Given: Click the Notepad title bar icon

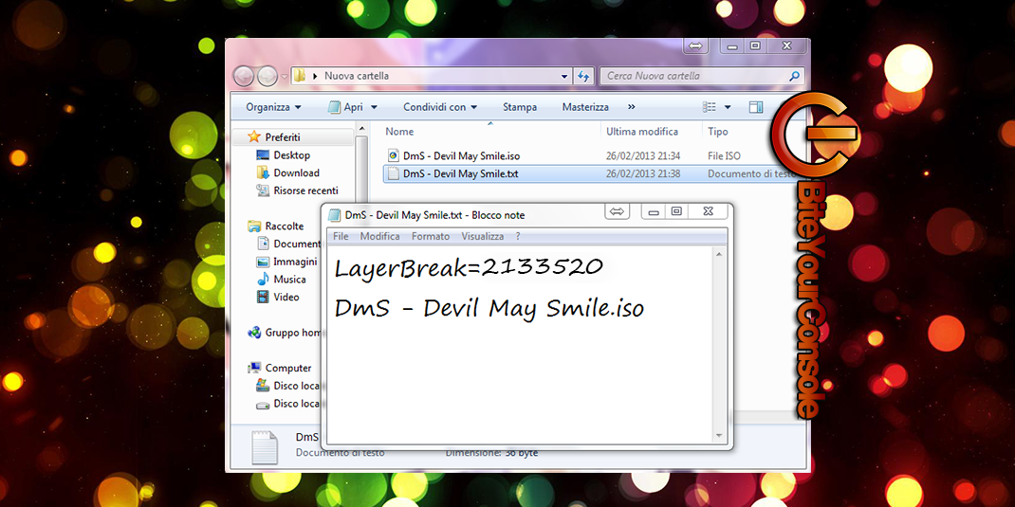Looking at the screenshot, I should point(334,215).
